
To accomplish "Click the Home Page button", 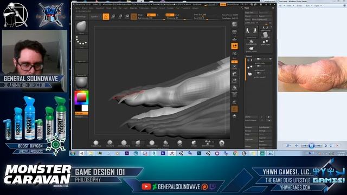I will (x=81, y=17).
